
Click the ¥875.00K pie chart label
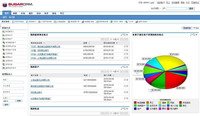coord(174,54)
